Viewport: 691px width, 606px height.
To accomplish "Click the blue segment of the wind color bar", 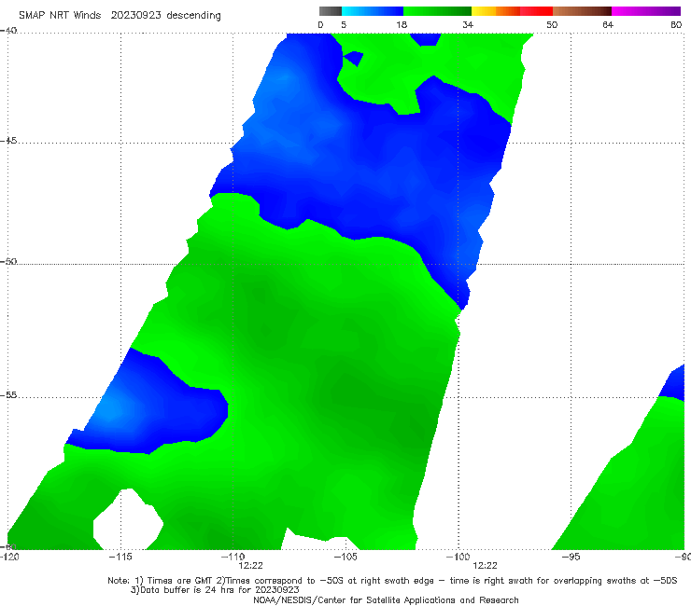I will (x=373, y=11).
